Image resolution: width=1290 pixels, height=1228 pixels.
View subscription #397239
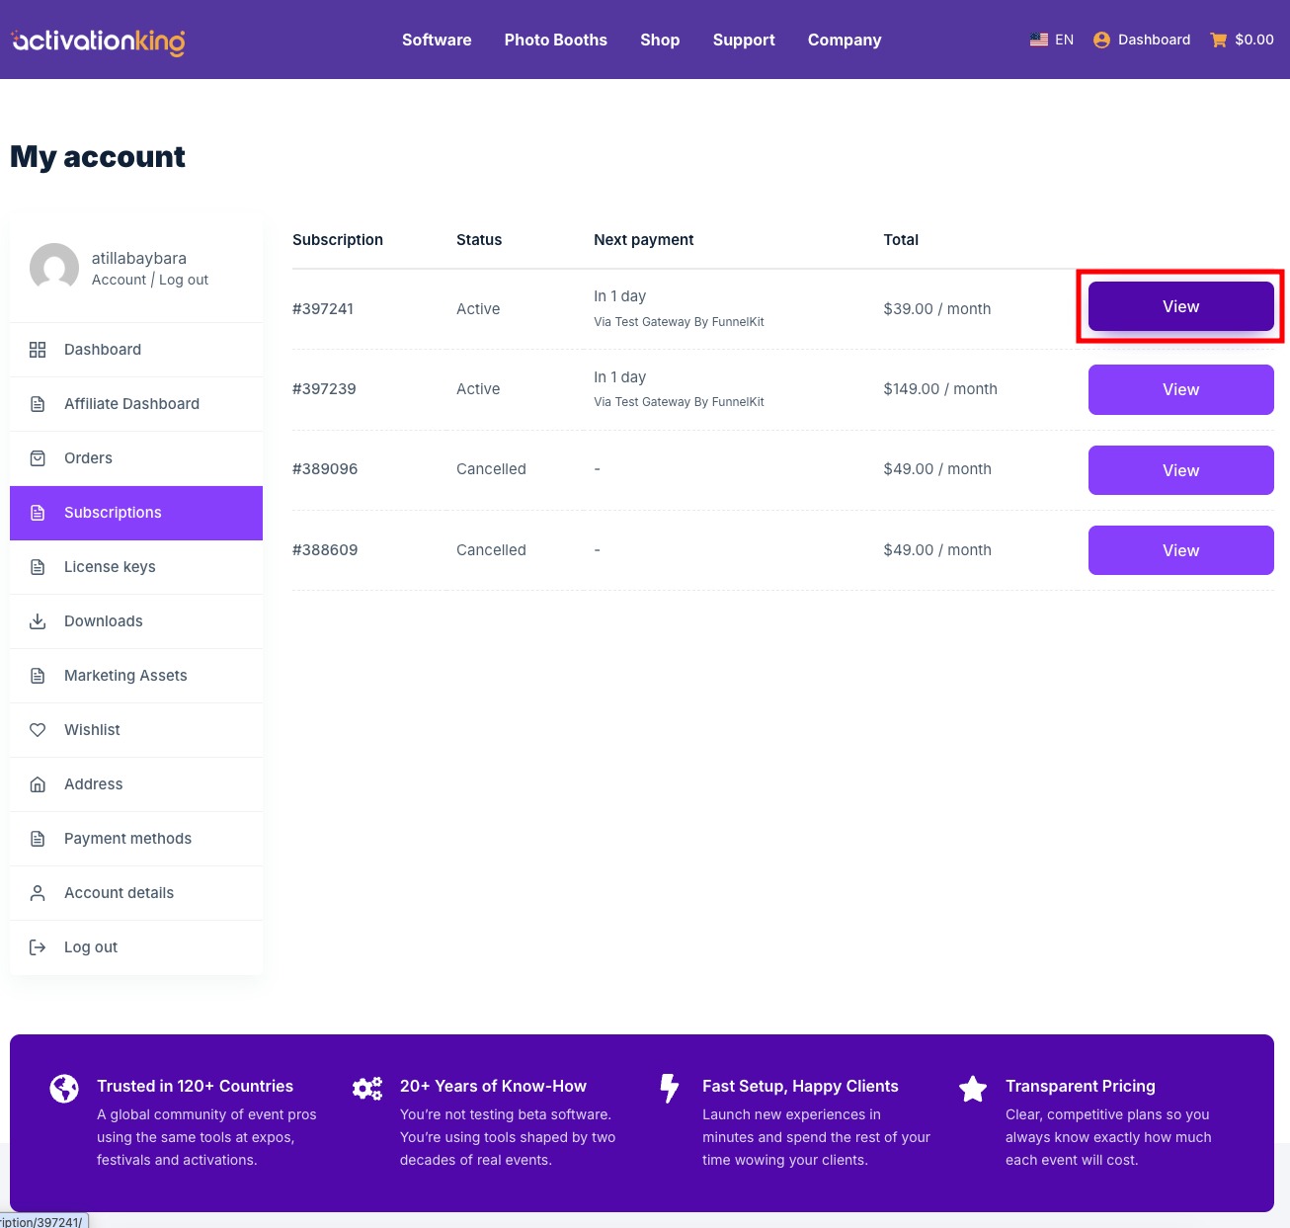(x=1180, y=390)
